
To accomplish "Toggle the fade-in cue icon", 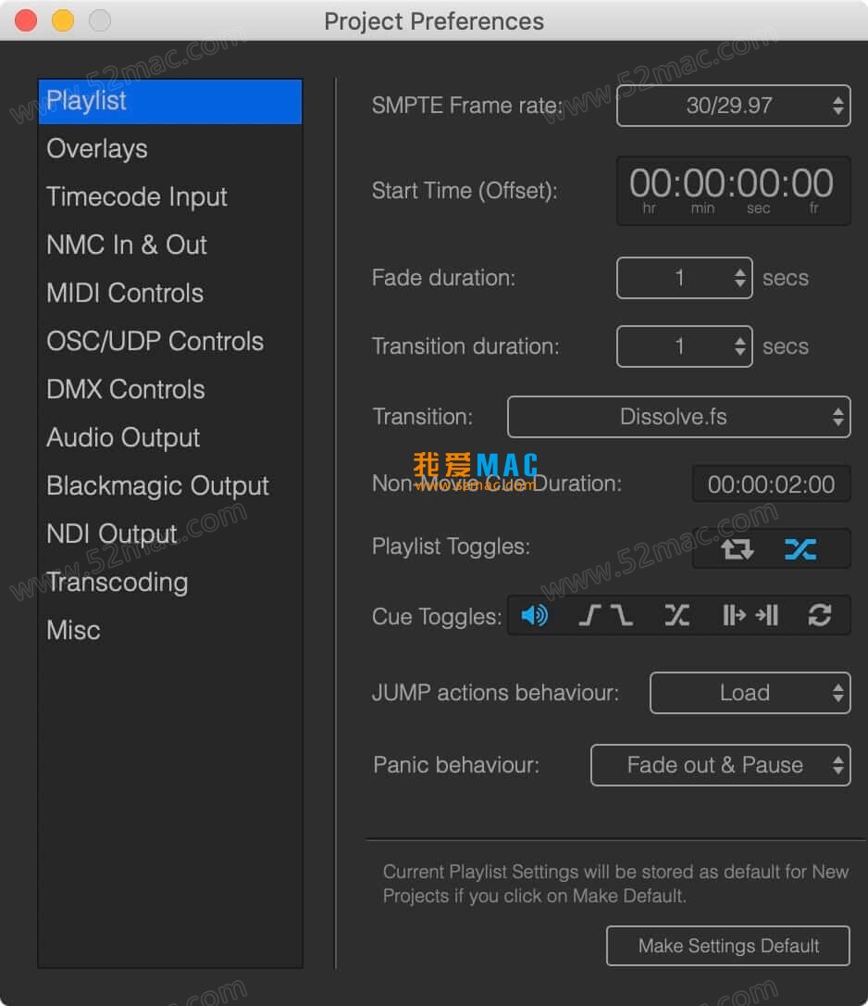I will (x=589, y=615).
